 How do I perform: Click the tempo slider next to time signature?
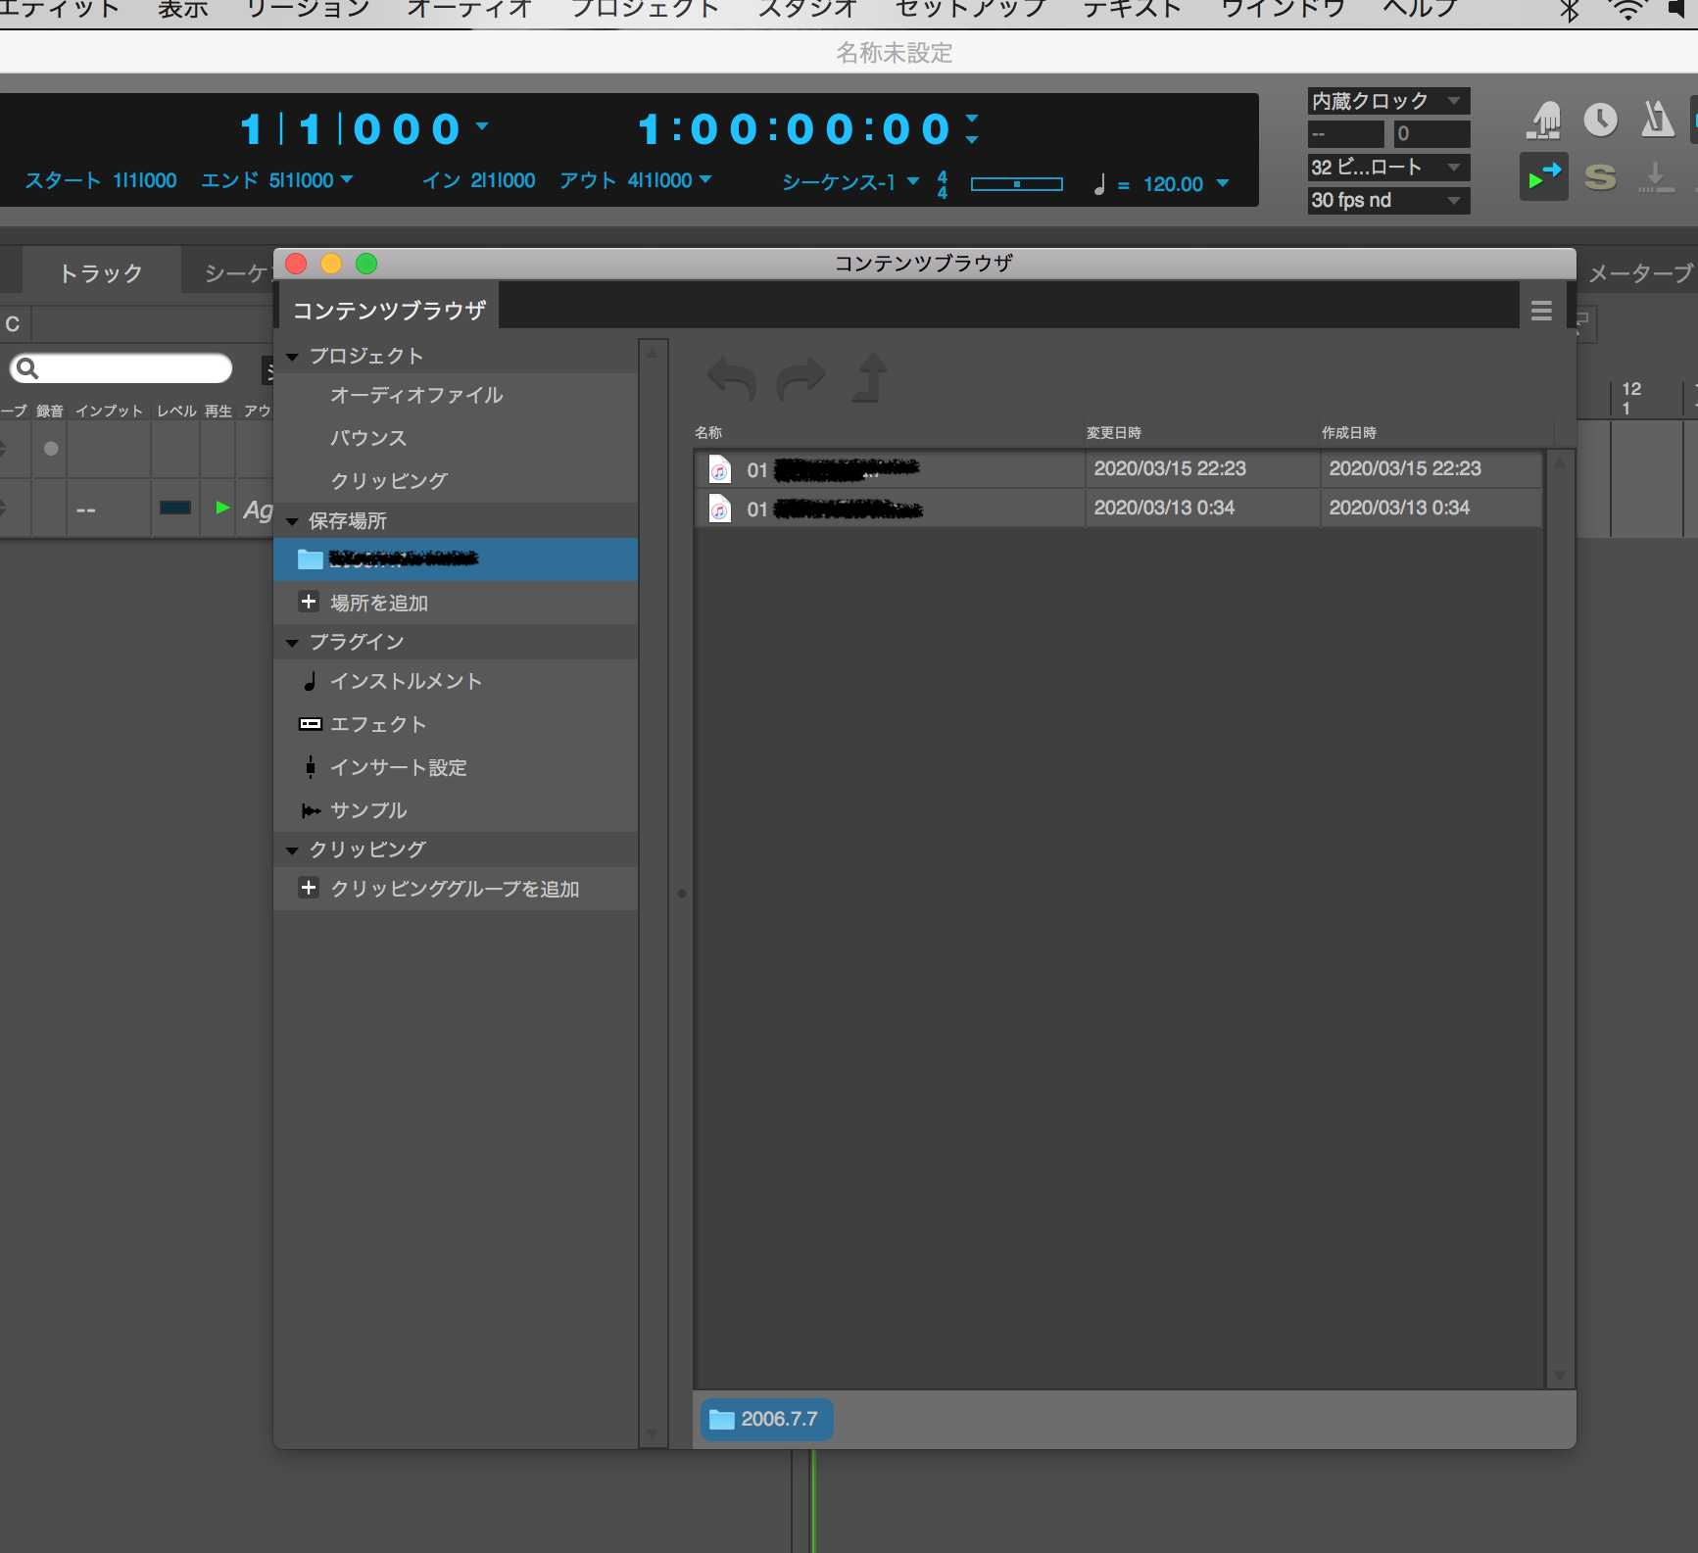pos(1016,184)
